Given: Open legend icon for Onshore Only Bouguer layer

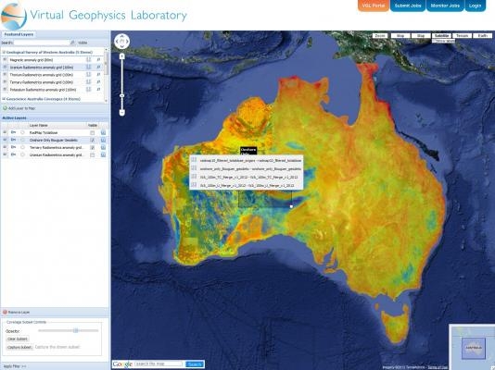Looking at the screenshot, I should 103,140.
